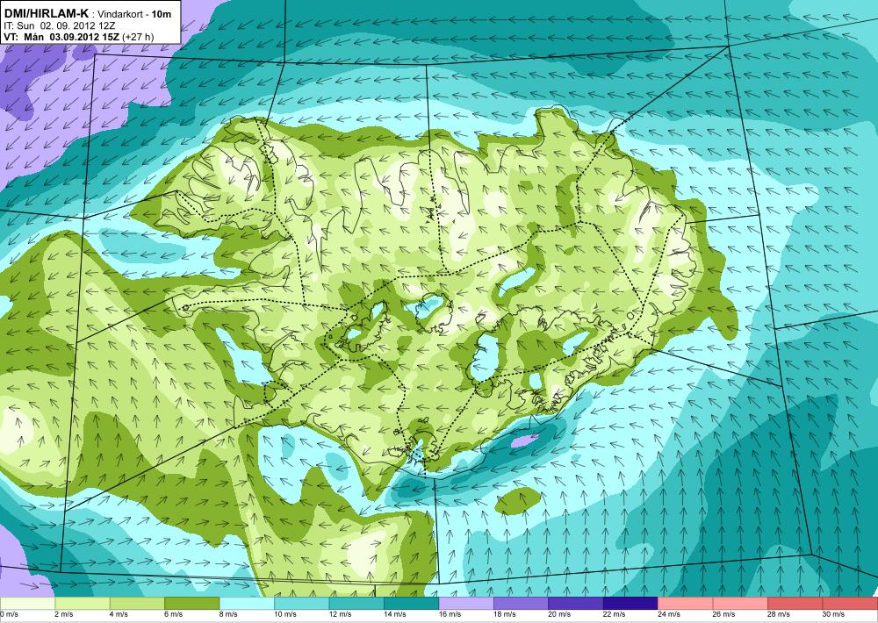Click the '26 m/s' legend label
This screenshot has height=623, width=878.
coord(724,614)
